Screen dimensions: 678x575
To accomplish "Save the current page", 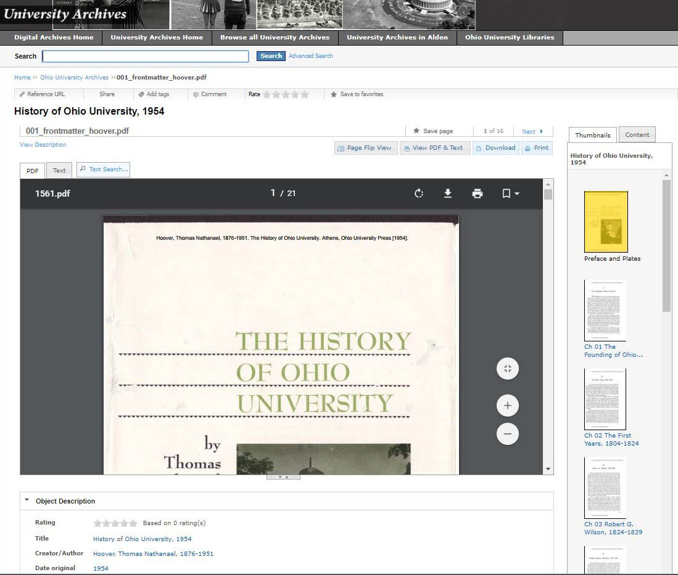I will coord(433,131).
